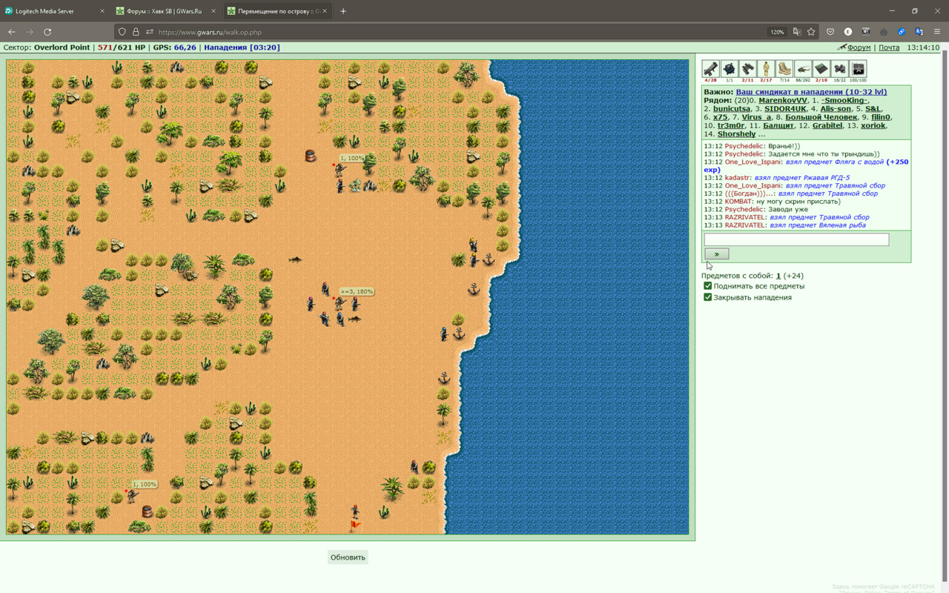Click the page translate icon in the address bar
Viewport: 949px width, 593px height.
pos(797,32)
